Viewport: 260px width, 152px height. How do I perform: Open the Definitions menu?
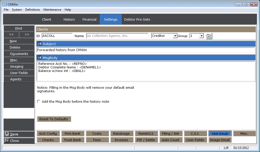tap(32, 10)
